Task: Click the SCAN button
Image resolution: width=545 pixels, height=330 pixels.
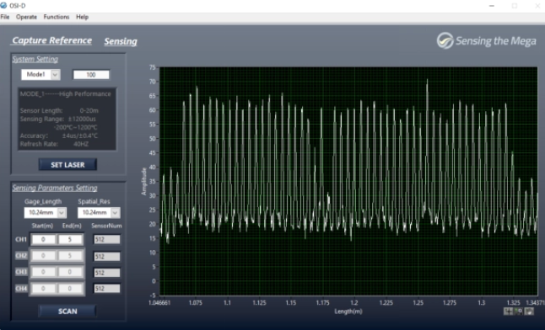Action: (x=67, y=311)
